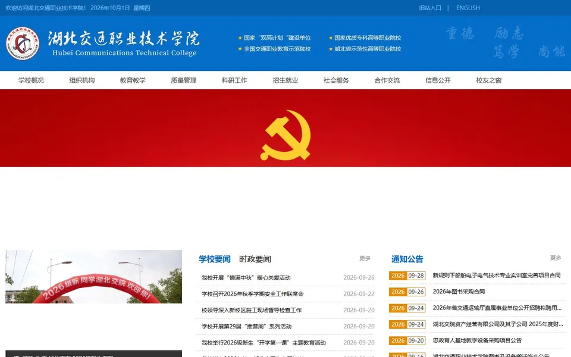Image resolution: width=571 pixels, height=357 pixels.
Task: Open the 旧站入口 link
Action: [x=430, y=8]
